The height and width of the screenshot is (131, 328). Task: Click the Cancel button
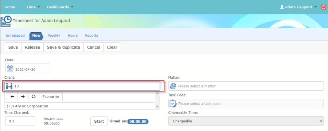click(94, 47)
